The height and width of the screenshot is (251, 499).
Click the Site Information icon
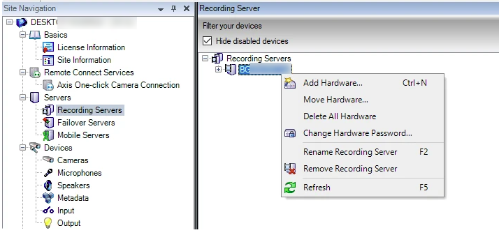[48, 60]
